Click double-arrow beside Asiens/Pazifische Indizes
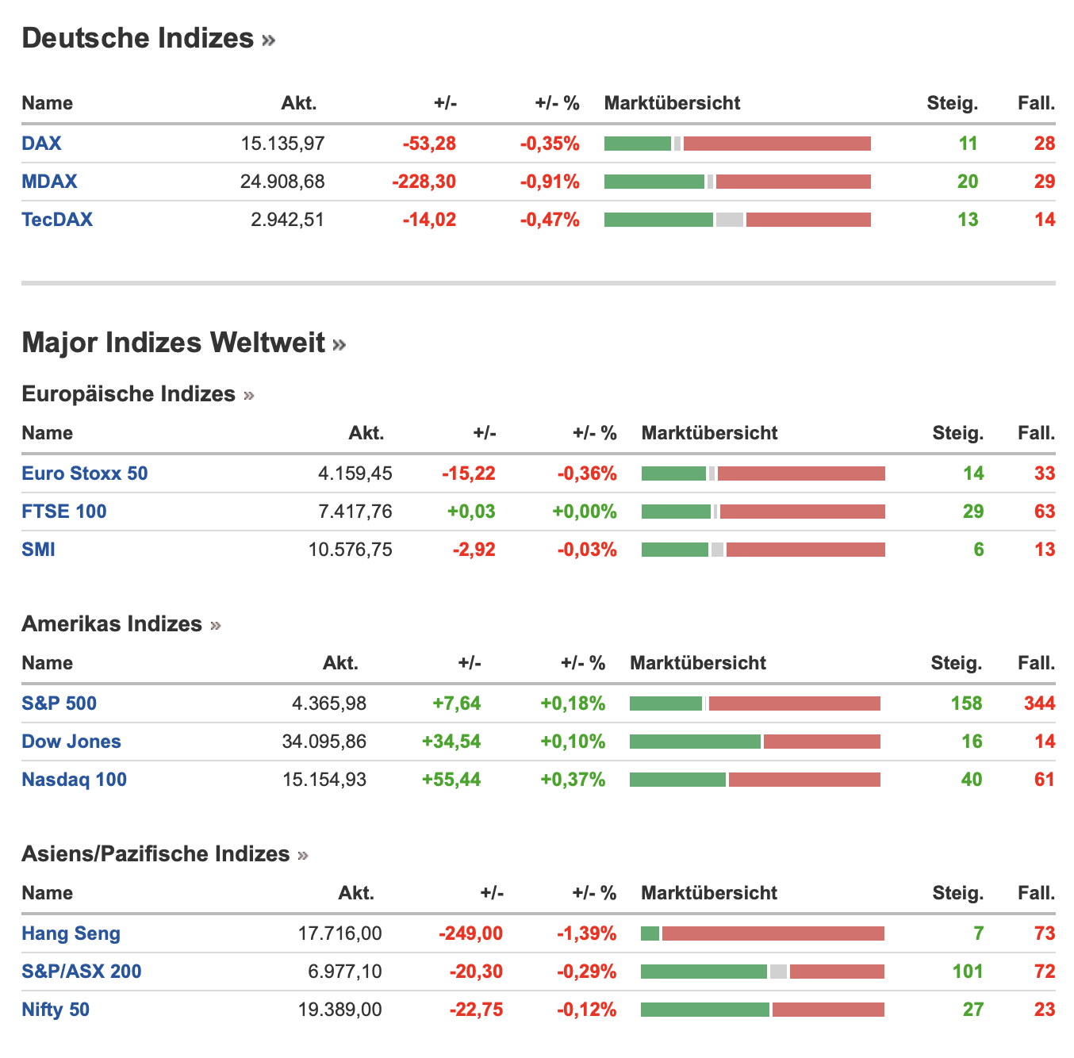1074x1058 pixels. pos(303,856)
